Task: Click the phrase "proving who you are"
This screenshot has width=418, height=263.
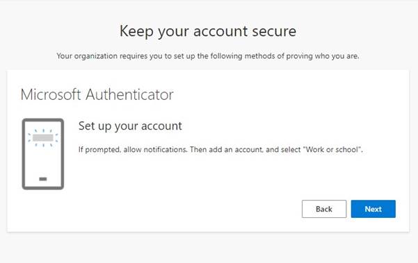Action: tap(322, 56)
